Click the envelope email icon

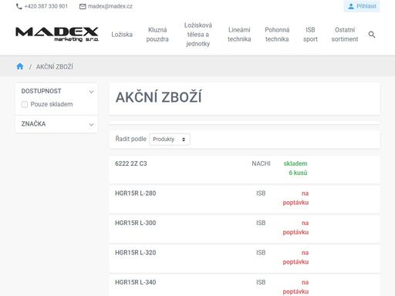(x=83, y=6)
